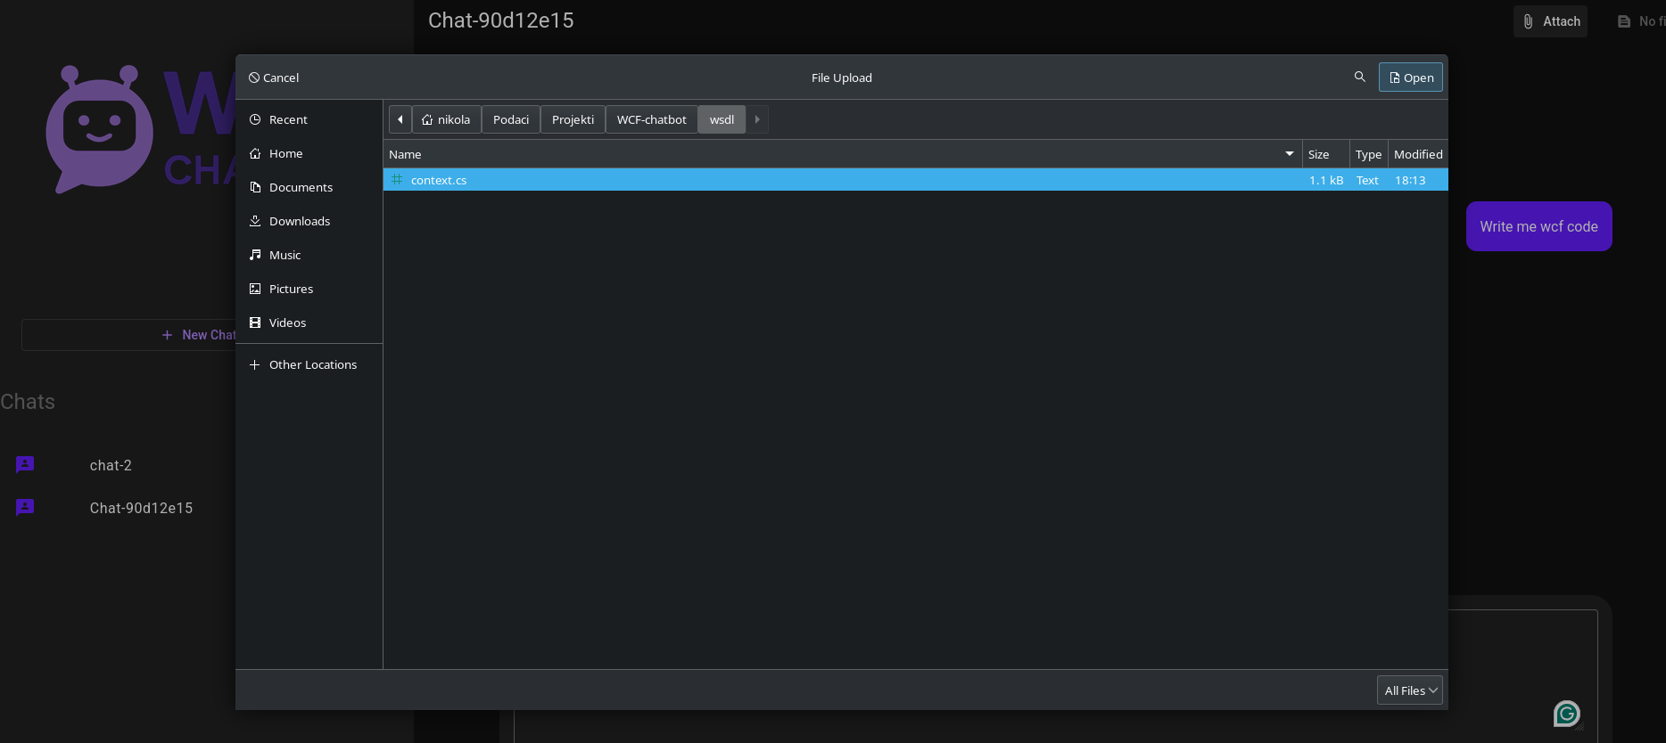The width and height of the screenshot is (1666, 743).
Task: Sort by the Name column arrow
Action: pos(1290,154)
